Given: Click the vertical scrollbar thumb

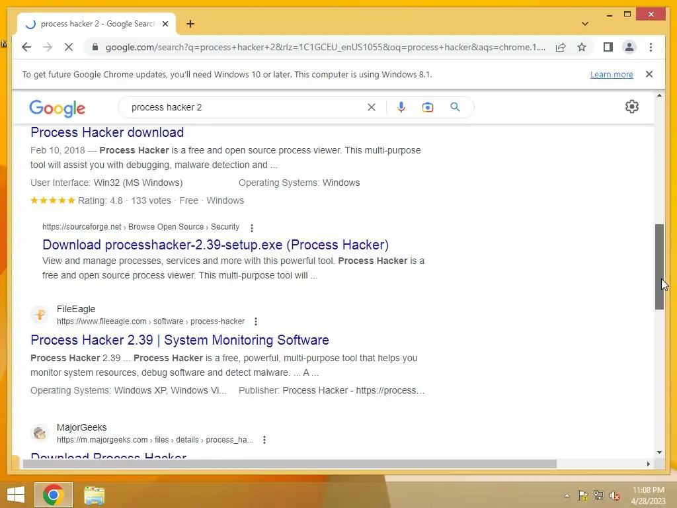Looking at the screenshot, I should [659, 267].
